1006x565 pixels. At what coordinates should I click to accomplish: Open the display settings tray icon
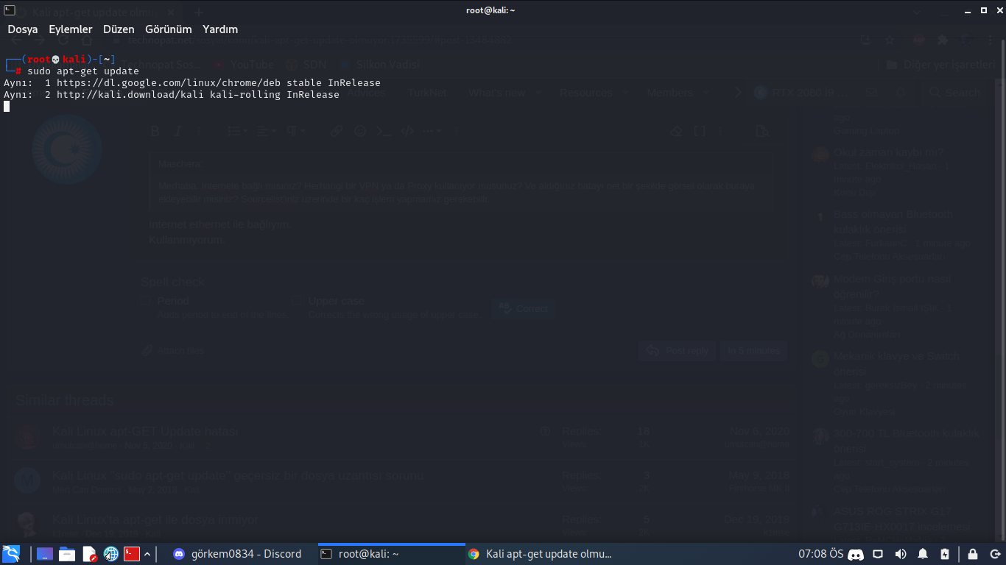[878, 554]
